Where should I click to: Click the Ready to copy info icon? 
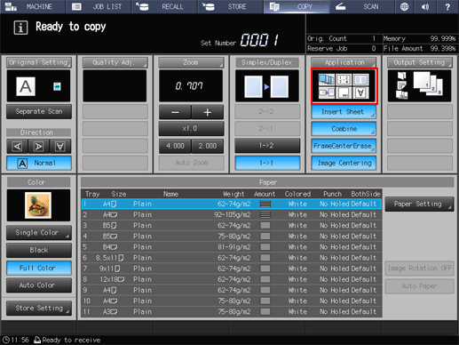(x=20, y=28)
